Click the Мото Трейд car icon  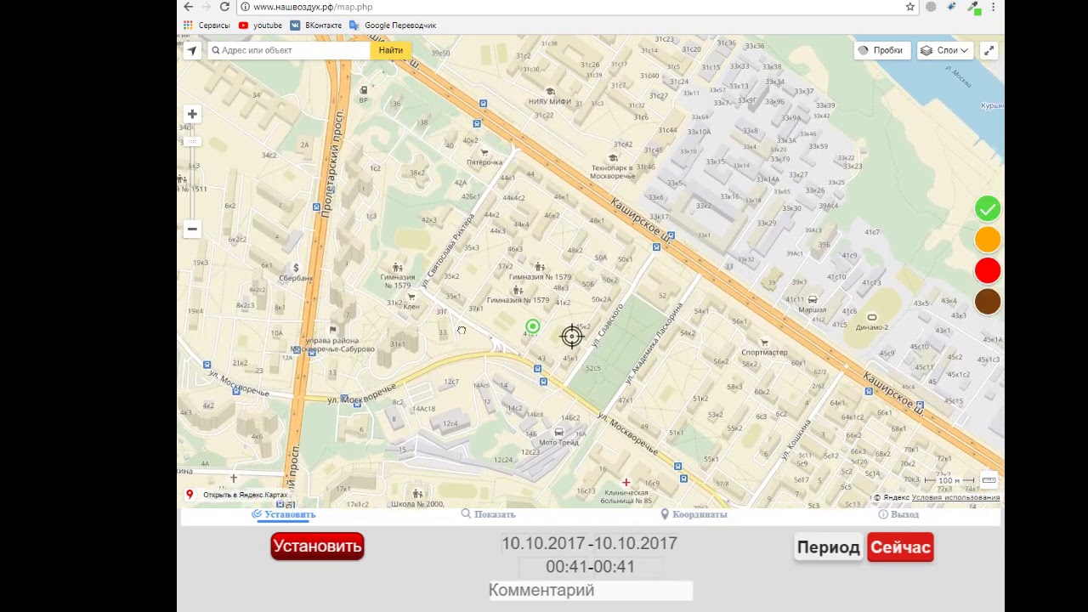(558, 433)
